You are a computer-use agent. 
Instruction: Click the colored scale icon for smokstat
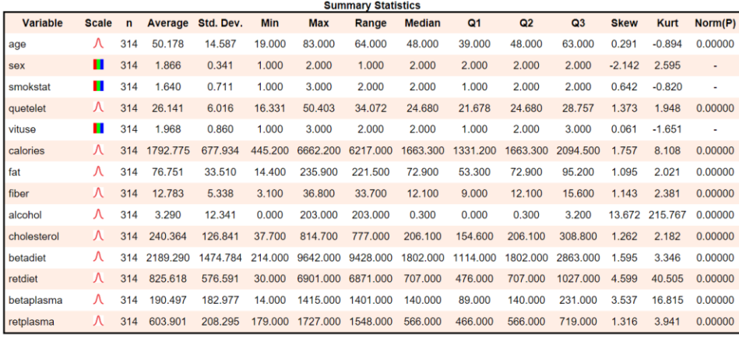(x=98, y=86)
